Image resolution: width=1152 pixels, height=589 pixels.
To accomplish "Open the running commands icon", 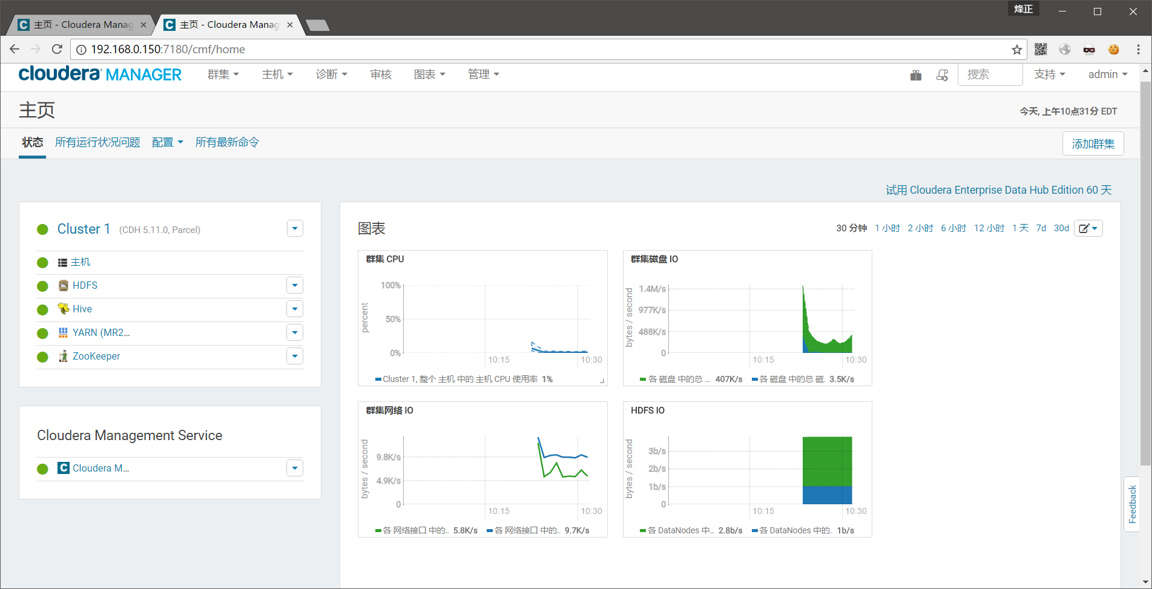I will tap(942, 75).
